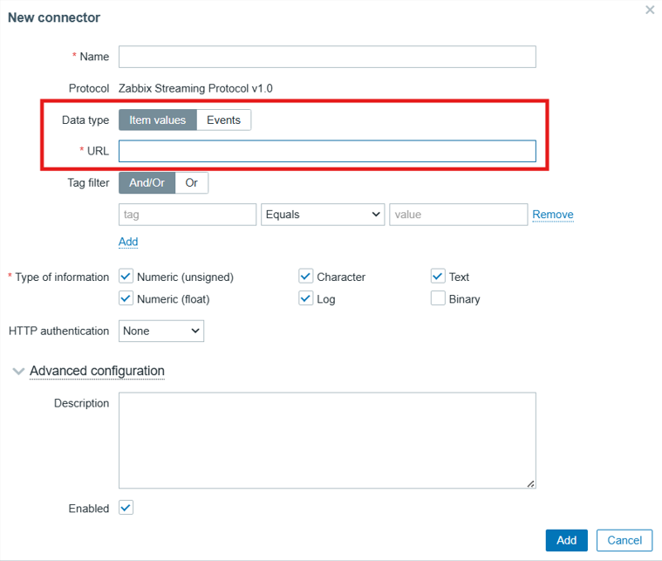The width and height of the screenshot is (662, 561).
Task: Open HTTP authentication dropdown
Action: tap(161, 331)
